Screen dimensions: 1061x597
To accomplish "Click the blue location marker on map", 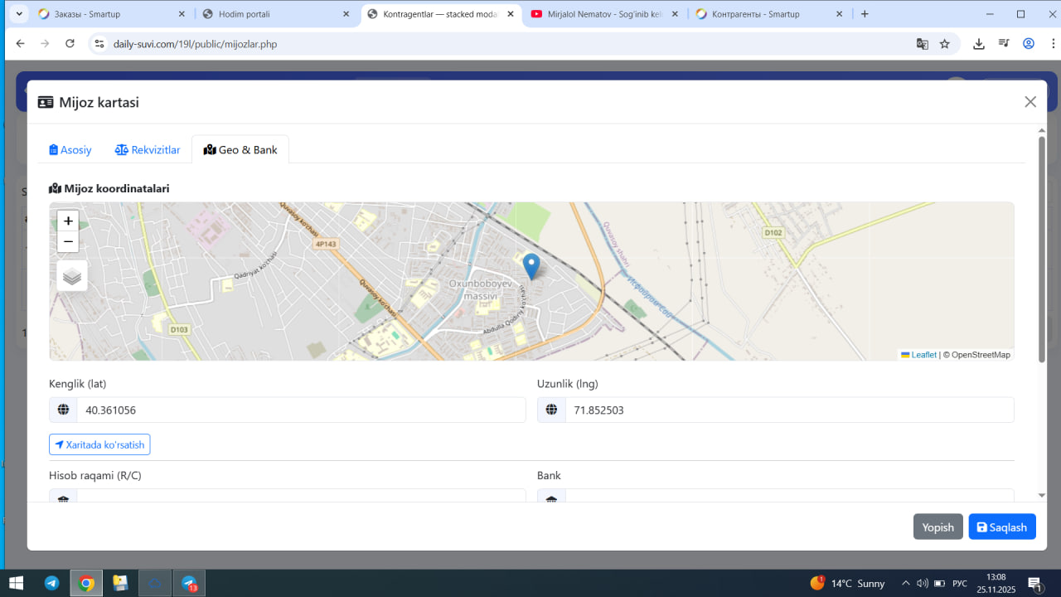I will 531,267.
